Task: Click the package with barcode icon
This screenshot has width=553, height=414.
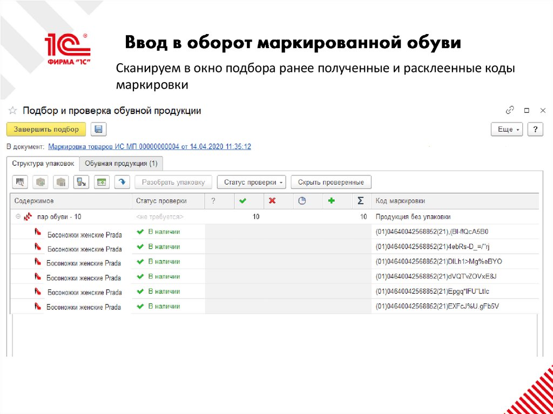Action: 61,182
